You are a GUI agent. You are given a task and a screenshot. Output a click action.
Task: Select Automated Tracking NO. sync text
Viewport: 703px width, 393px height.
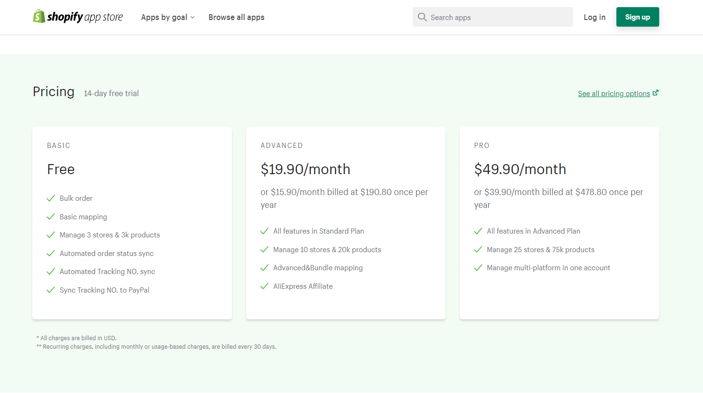108,272
